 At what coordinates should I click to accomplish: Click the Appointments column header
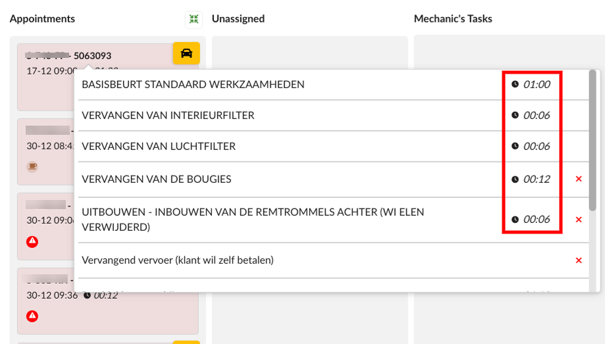(42, 19)
